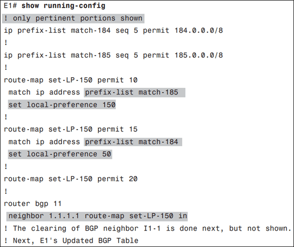This screenshot has width=294, height=247.
Task: Click 'match ip address' under permit 10
Action: pyautogui.click(x=45, y=92)
